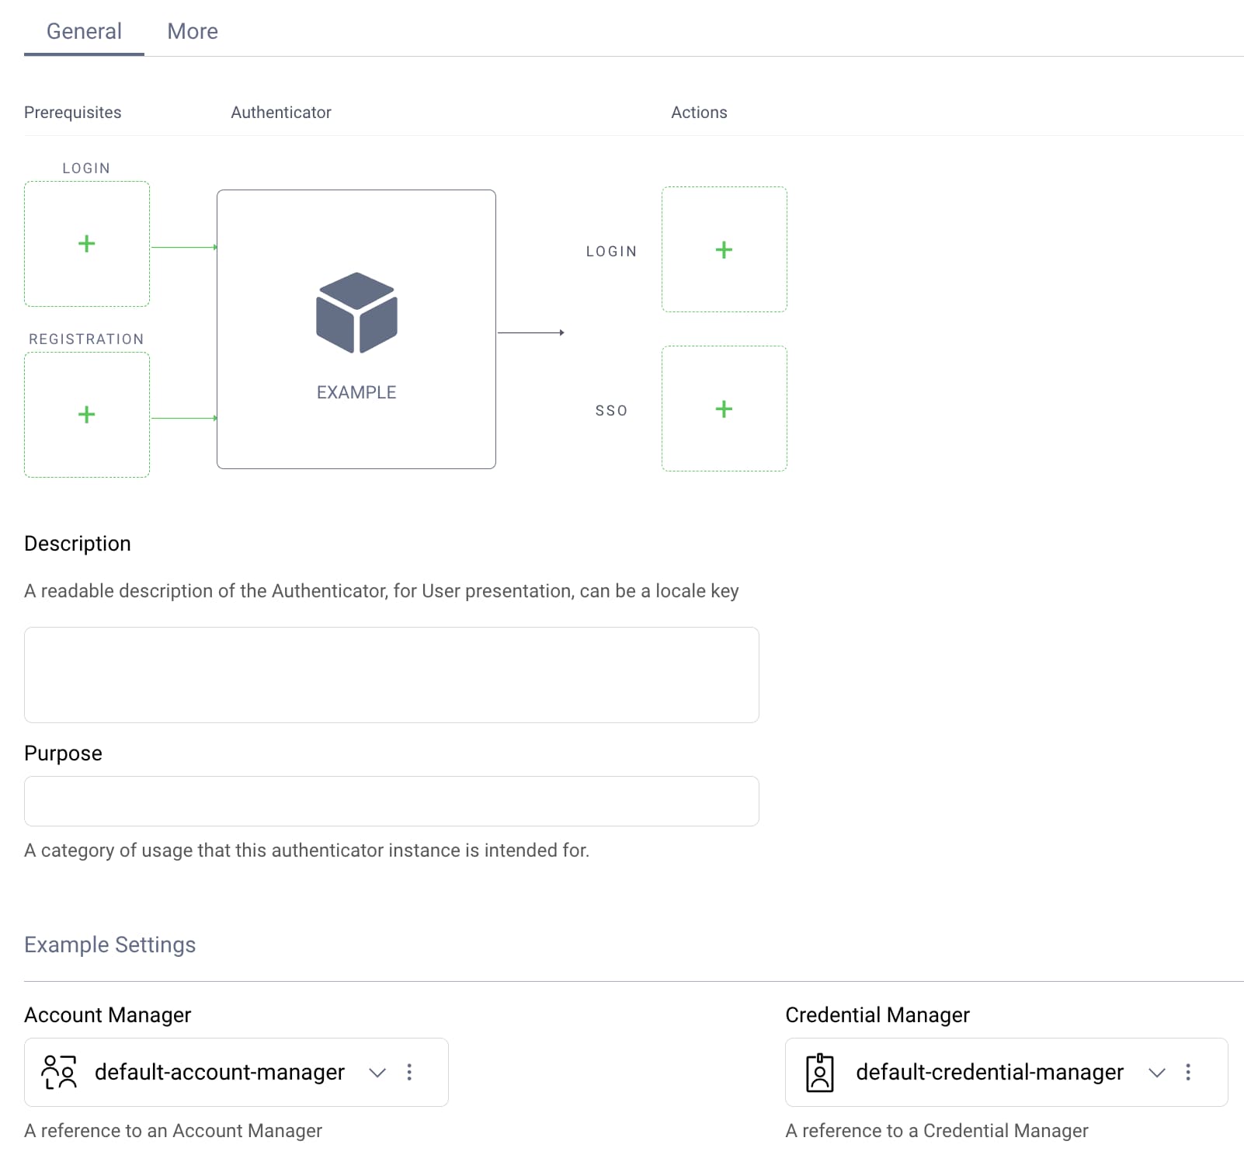Open the Credential Manager three-dot menu
This screenshot has width=1244, height=1162.
pyautogui.click(x=1188, y=1073)
